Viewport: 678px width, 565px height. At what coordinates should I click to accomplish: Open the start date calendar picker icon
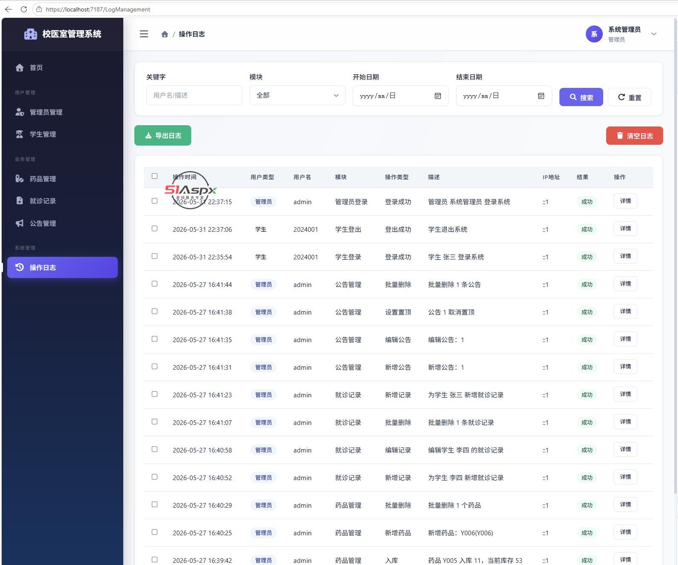(x=438, y=96)
